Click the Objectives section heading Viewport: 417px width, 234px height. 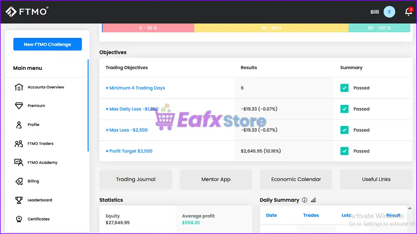click(113, 52)
